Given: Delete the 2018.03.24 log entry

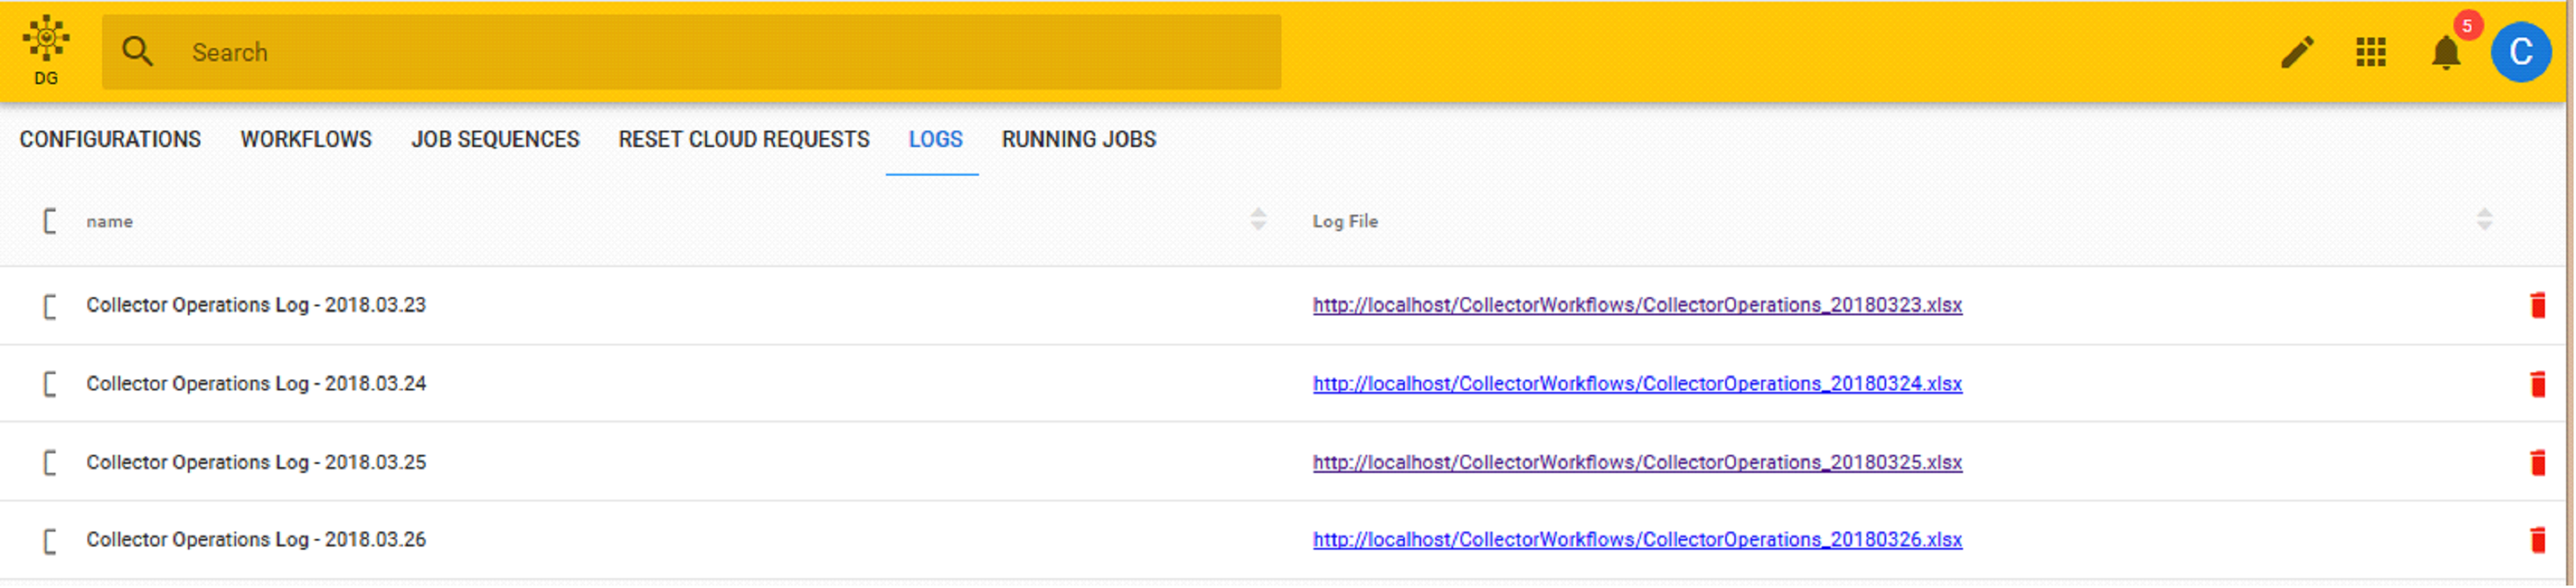Looking at the screenshot, I should [2537, 384].
